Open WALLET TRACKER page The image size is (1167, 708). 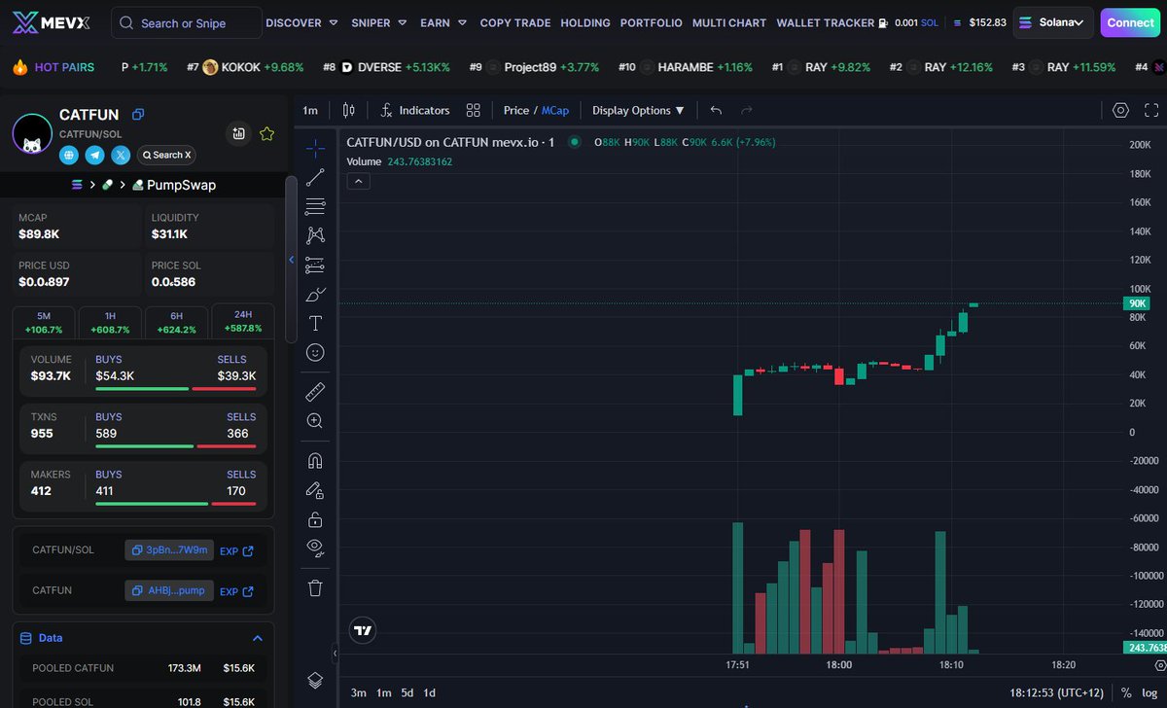tap(825, 22)
